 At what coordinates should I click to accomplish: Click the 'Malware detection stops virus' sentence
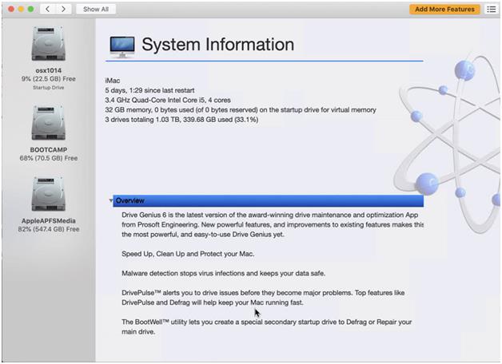[x=224, y=274]
